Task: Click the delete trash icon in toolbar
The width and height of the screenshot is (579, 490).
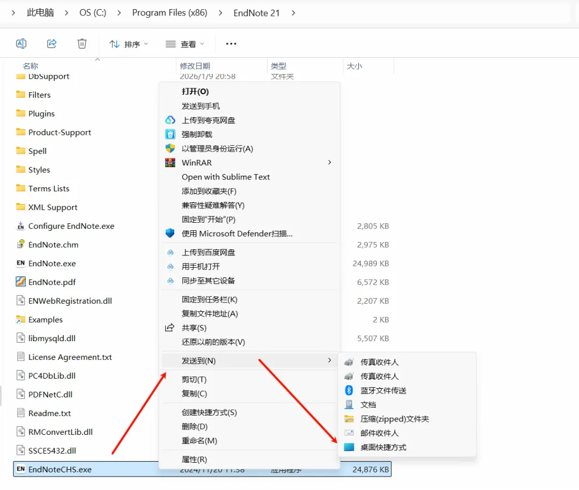Action: pos(82,43)
